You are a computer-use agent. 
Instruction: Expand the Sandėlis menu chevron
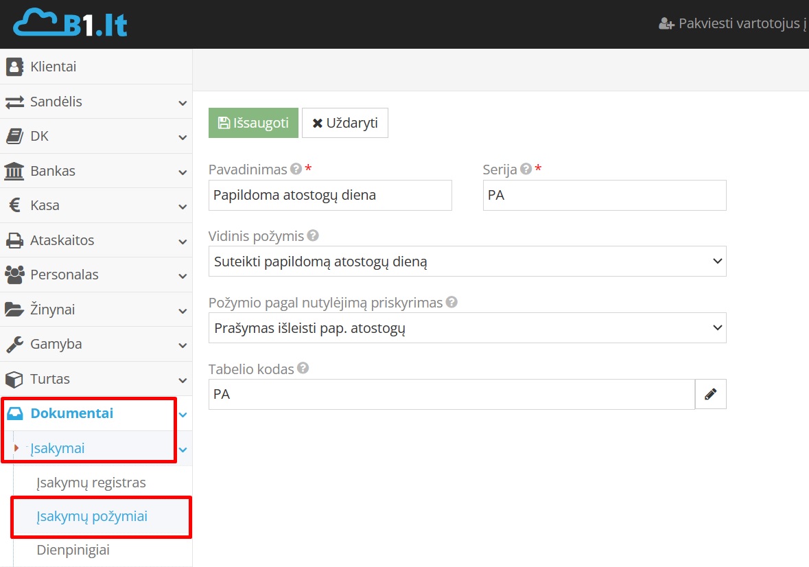click(x=183, y=103)
